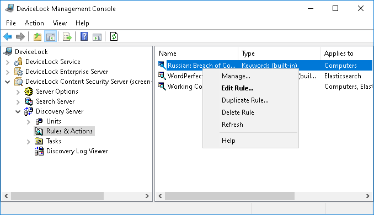
Task: Choose Edit Rule... from the context menu
Action: pos(237,88)
